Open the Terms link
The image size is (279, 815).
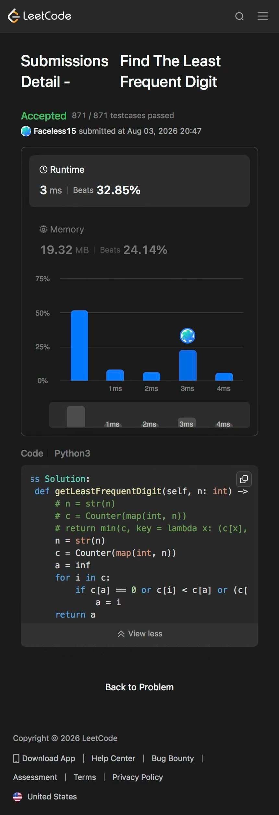click(85, 777)
